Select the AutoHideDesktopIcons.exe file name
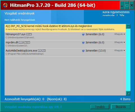The height and width of the screenshot is (112, 135). point(21,51)
